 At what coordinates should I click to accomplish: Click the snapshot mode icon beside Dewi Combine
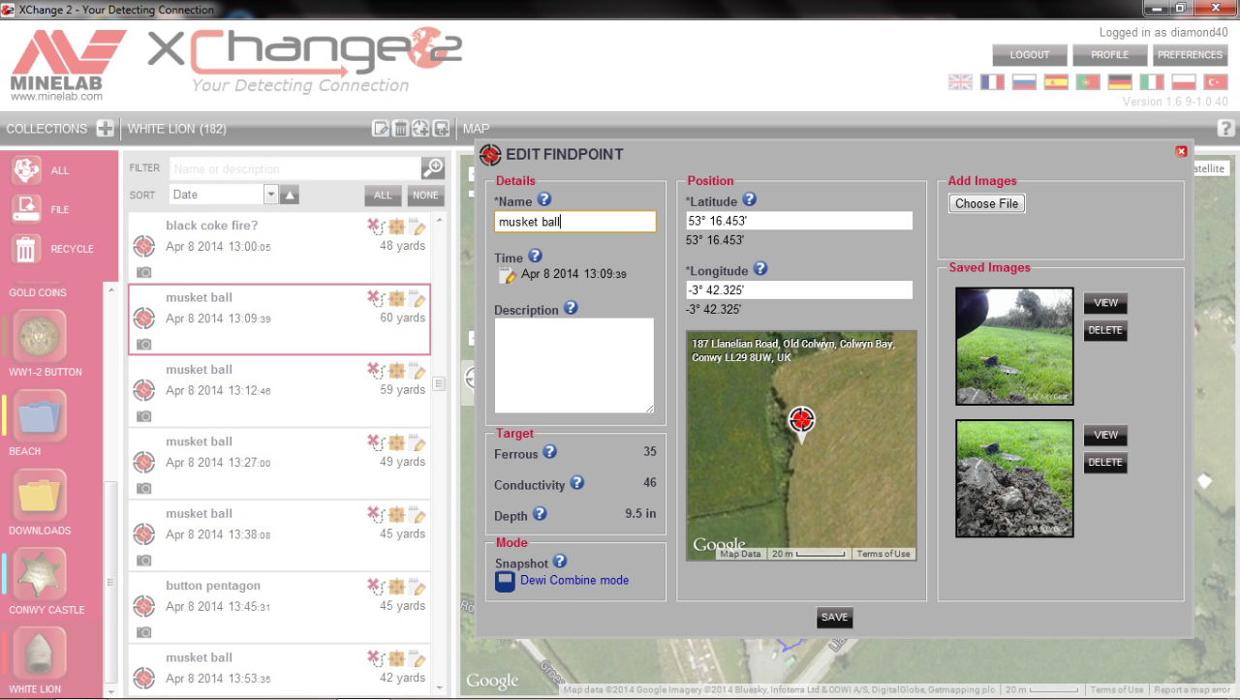click(505, 581)
